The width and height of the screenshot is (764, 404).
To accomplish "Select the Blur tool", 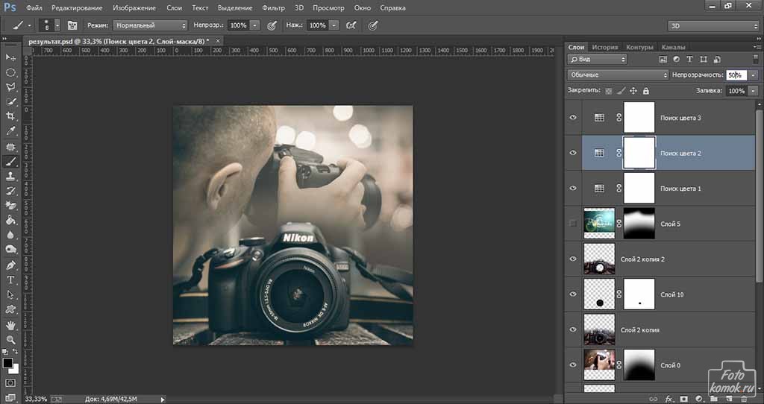I will 10,235.
